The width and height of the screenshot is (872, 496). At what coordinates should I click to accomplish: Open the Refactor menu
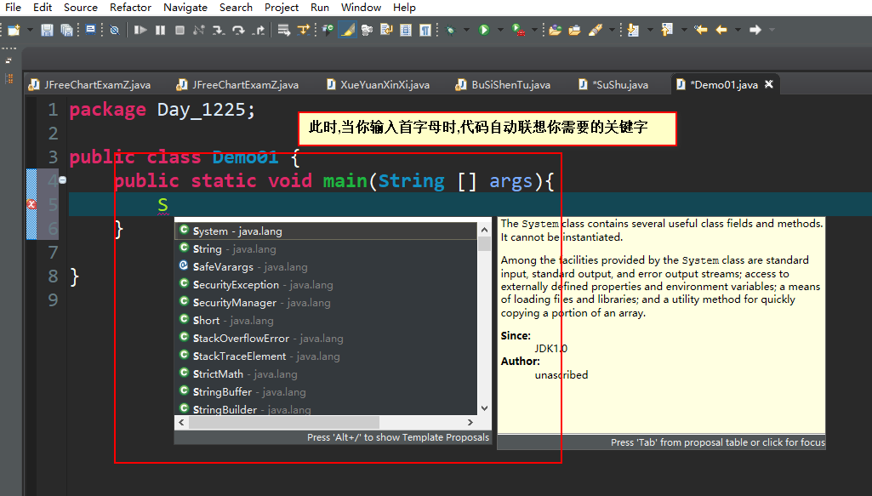(x=131, y=7)
